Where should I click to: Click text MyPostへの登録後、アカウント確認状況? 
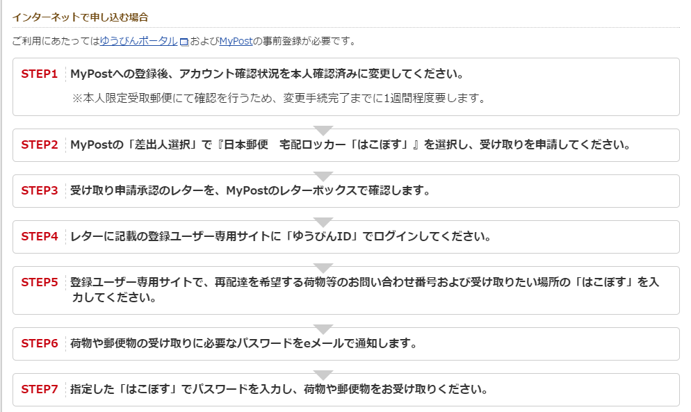click(175, 74)
